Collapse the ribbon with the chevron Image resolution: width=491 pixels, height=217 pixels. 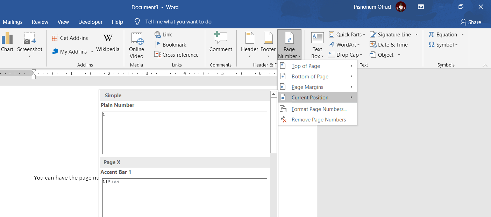point(485,65)
